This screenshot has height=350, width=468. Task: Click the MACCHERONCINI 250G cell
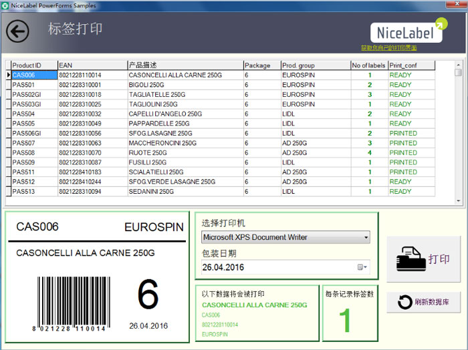186,143
